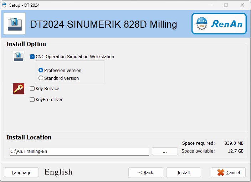Click the 339.0 MB space required value
The width and height of the screenshot is (251, 182).
coord(234,143)
